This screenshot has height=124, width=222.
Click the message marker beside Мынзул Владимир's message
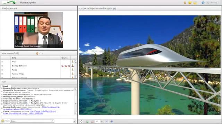point(2,97)
